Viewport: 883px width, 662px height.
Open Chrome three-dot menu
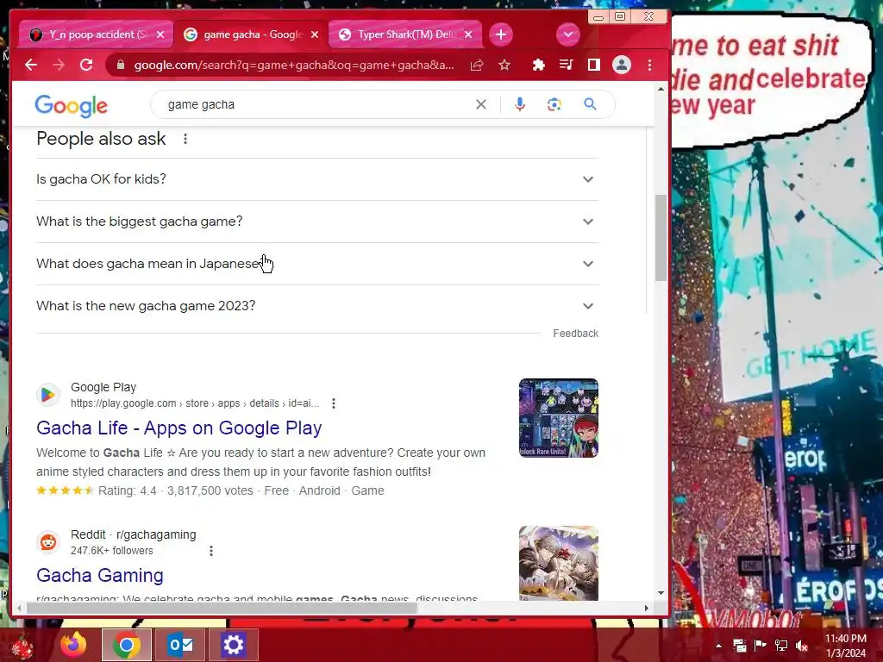tap(649, 65)
